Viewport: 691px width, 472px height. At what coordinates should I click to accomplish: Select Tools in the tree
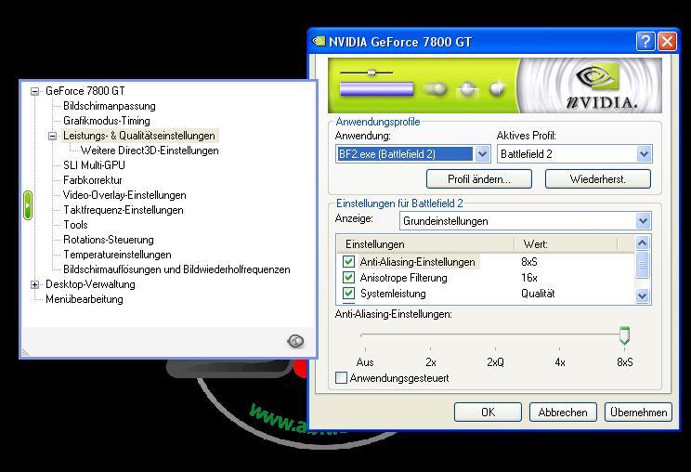pos(75,225)
